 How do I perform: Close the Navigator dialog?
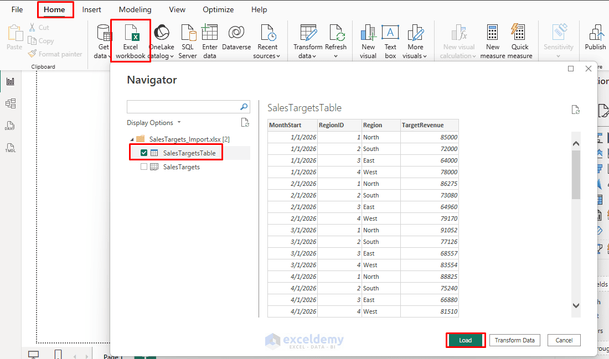589,69
